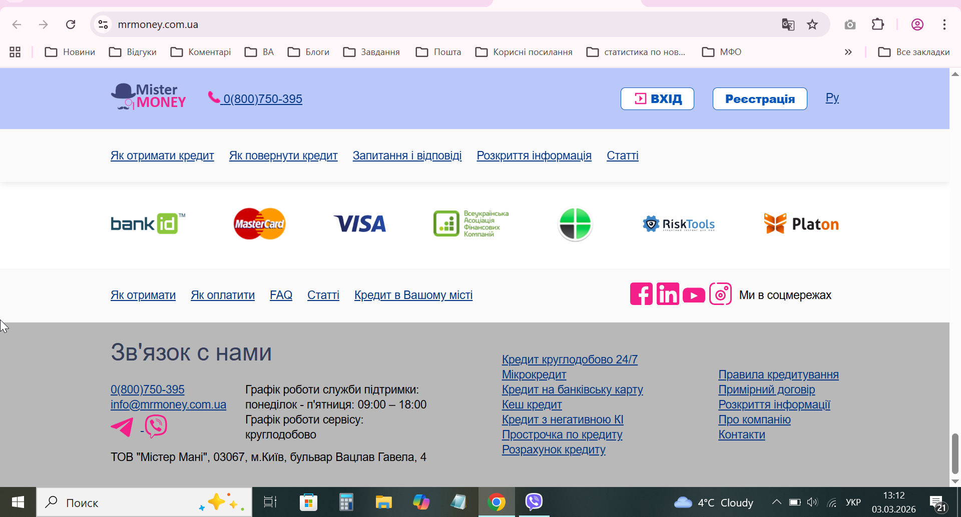This screenshot has width=961, height=517.
Task: Open the УКР keyboard language indicator
Action: coord(853,502)
